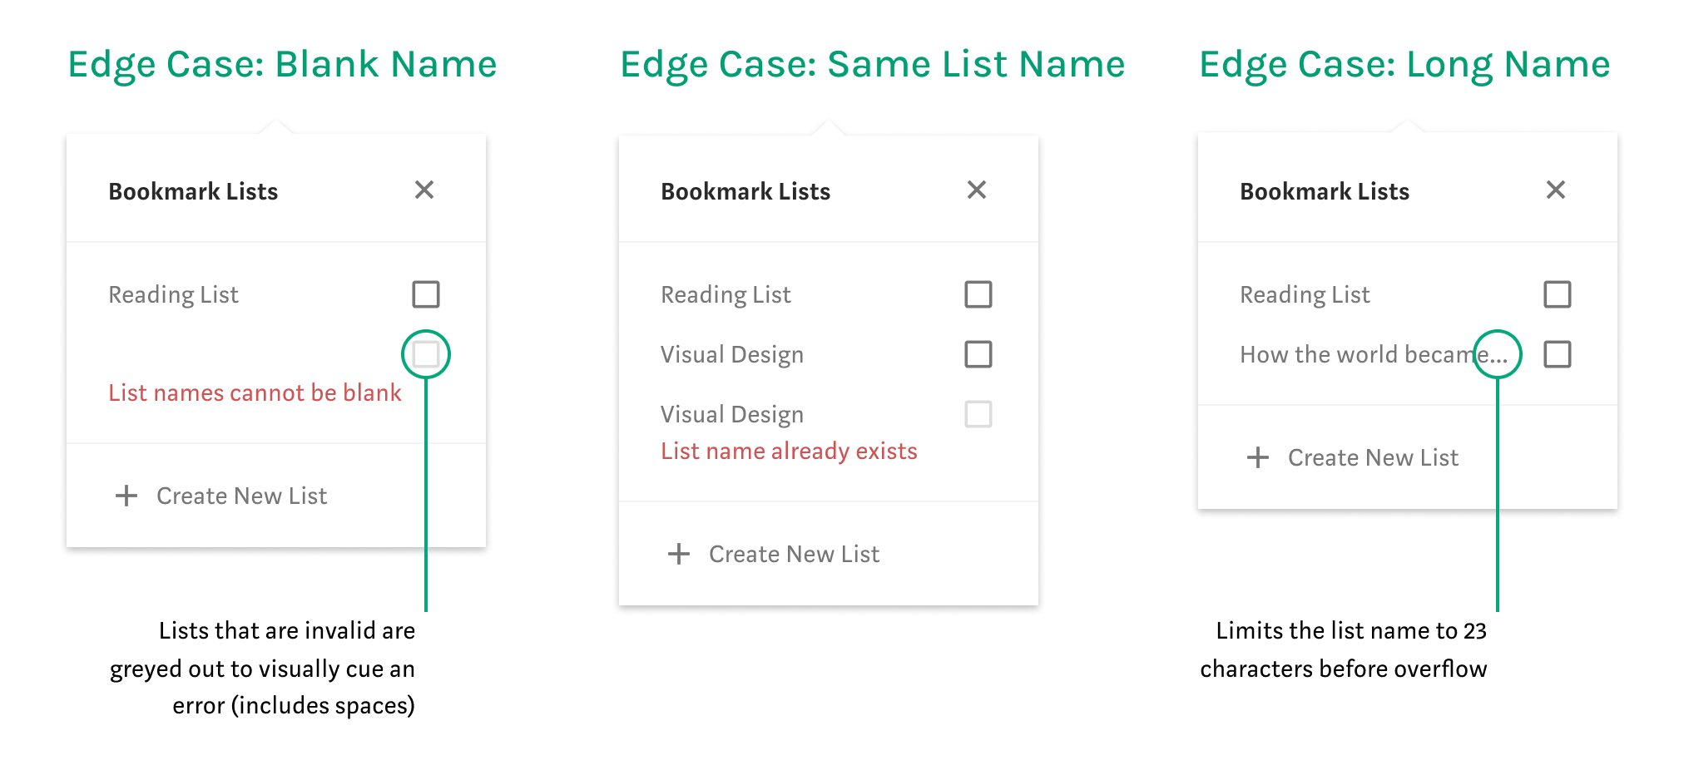Screen dimensions: 1684x765
Task: Tick the first Visual Design checkbox
Action: coord(978,354)
